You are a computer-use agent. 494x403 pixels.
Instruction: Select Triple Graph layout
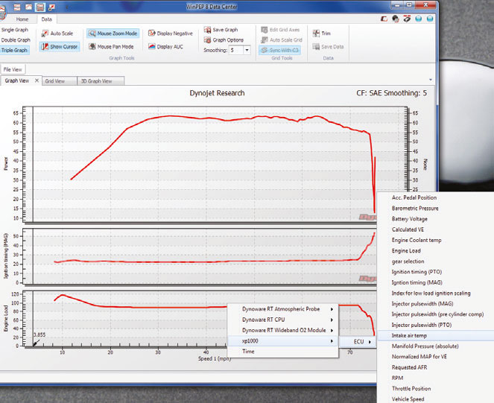point(14,50)
